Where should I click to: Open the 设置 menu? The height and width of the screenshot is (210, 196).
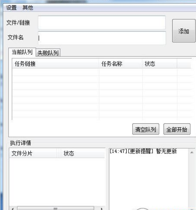[11, 8]
